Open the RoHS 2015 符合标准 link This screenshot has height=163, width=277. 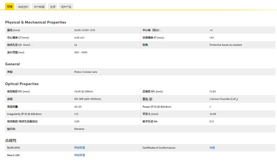point(80,148)
